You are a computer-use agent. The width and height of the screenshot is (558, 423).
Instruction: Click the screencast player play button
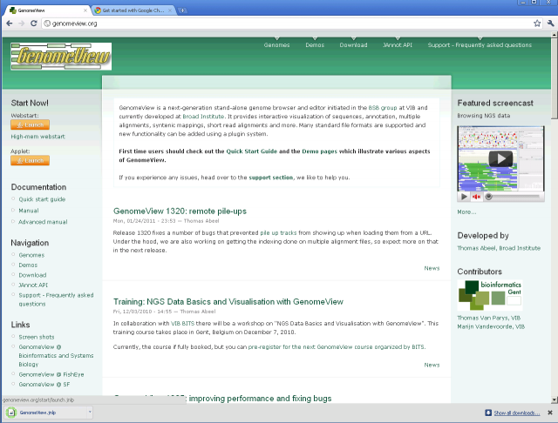coord(464,197)
